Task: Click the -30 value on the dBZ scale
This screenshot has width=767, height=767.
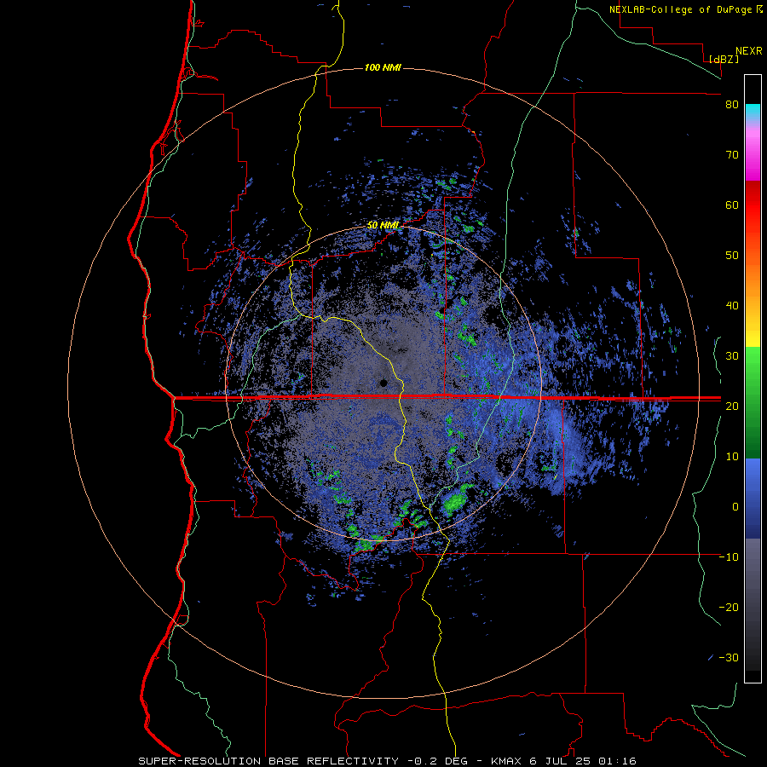Action: point(729,657)
